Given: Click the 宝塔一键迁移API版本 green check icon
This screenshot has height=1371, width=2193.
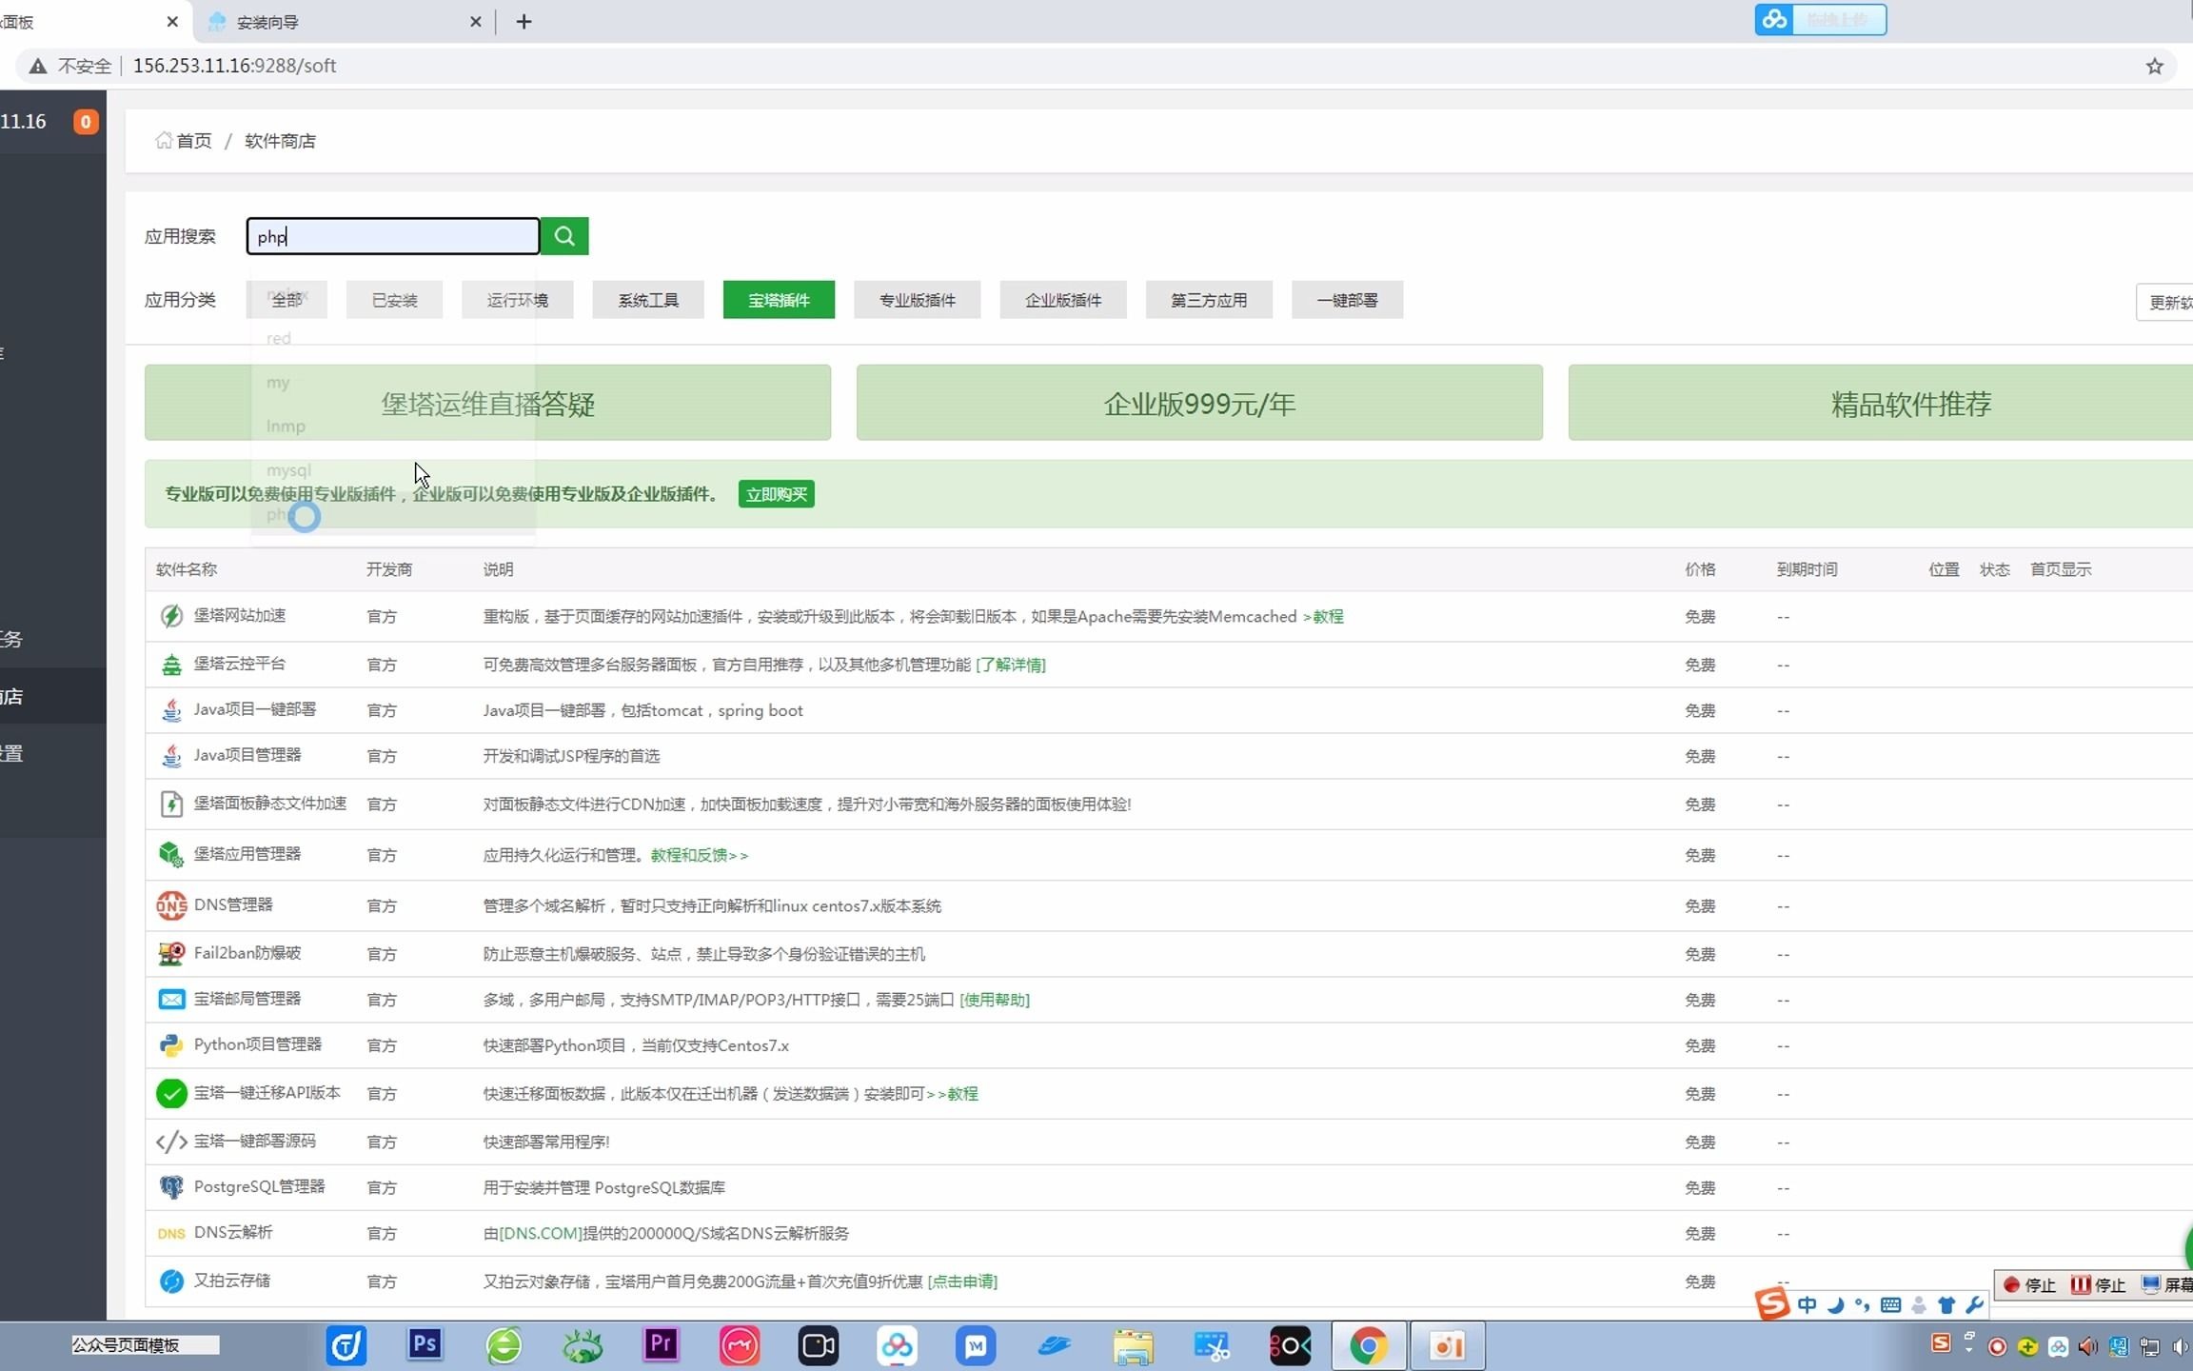Looking at the screenshot, I should [x=171, y=1093].
